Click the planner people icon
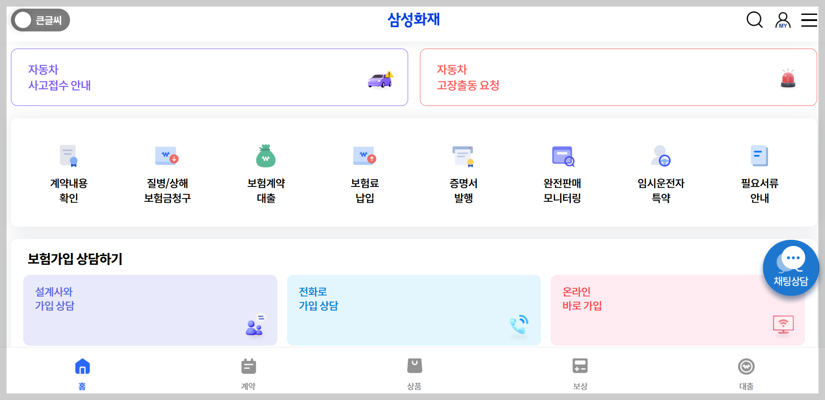 [255, 325]
